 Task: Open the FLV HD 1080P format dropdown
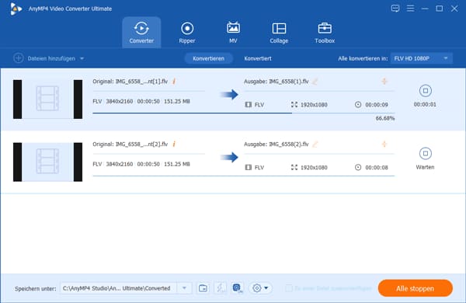tap(422, 58)
